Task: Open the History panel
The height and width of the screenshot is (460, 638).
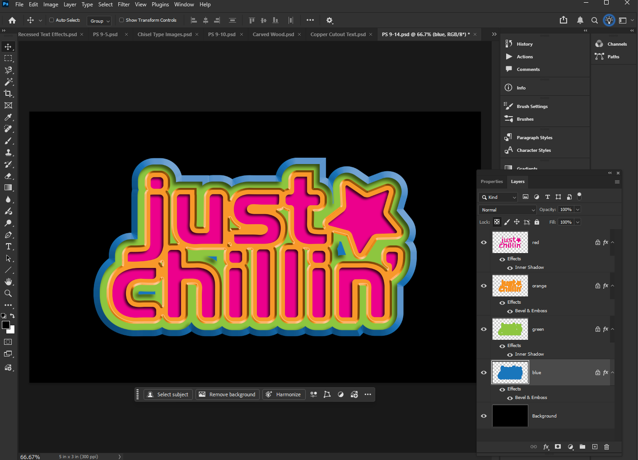Action: click(525, 43)
